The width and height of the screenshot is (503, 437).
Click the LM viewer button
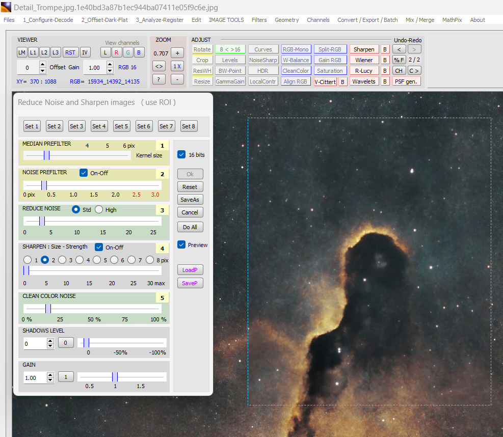click(x=21, y=52)
